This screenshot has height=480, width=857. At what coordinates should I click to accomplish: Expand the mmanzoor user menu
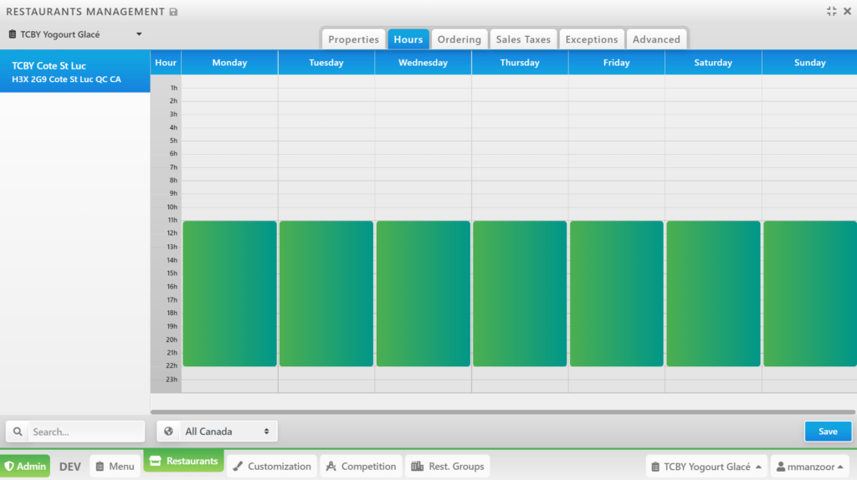click(x=809, y=467)
